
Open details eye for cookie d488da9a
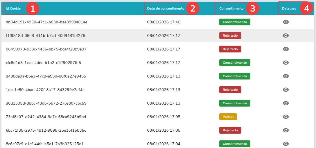coord(286,76)
